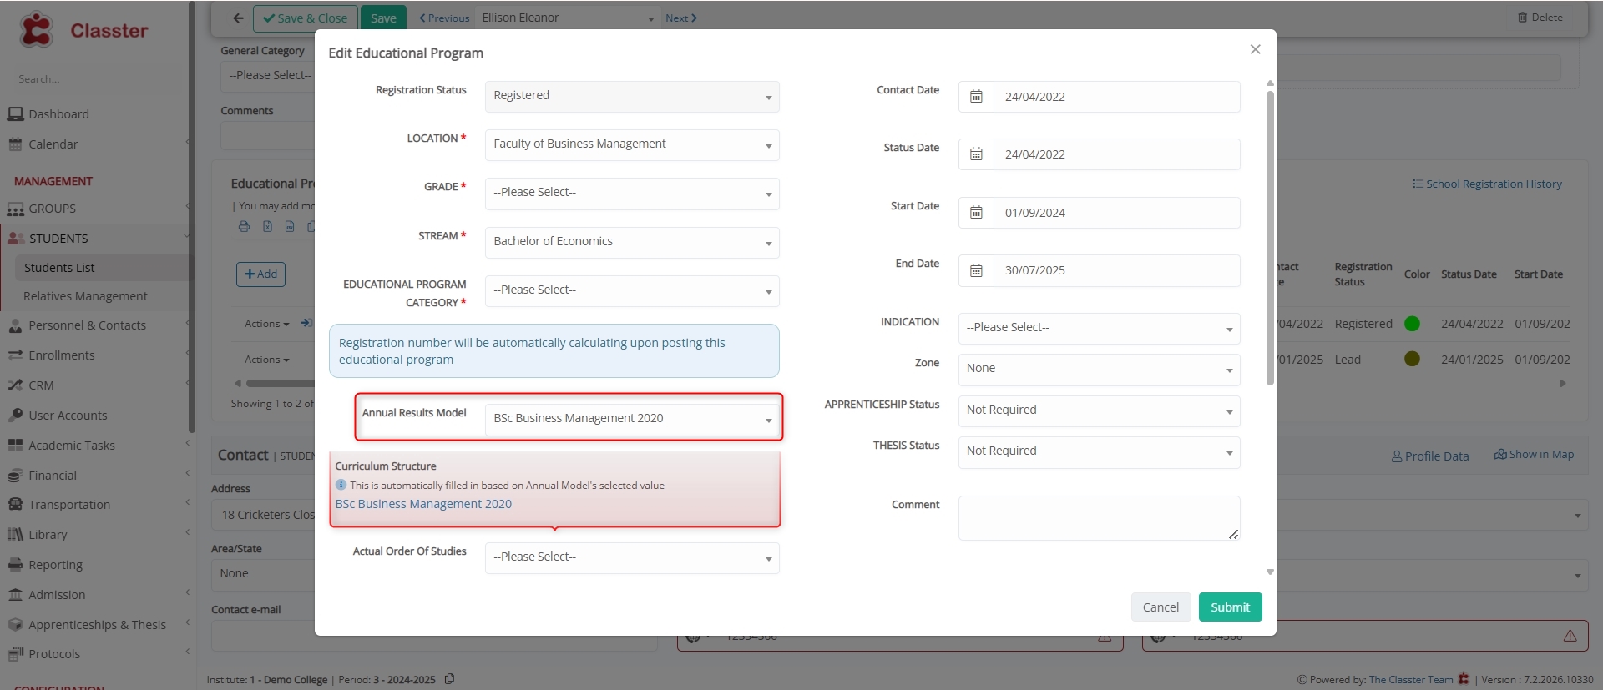This screenshot has height=690, width=1603.
Task: Open Dashboard in the sidebar menu
Action: 58,114
